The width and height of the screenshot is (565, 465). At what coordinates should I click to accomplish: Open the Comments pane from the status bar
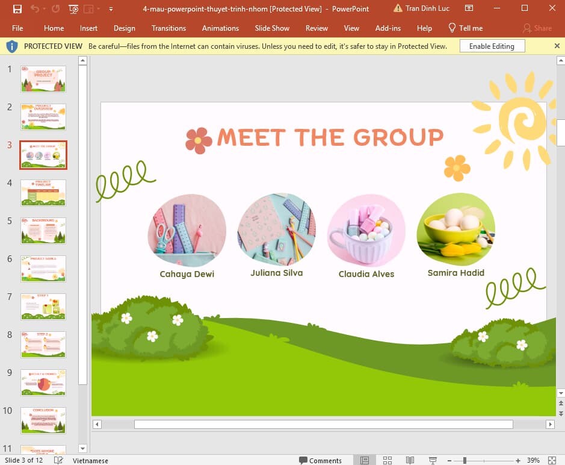point(321,460)
